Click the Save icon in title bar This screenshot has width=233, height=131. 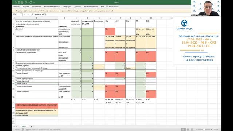[x=19, y=3]
